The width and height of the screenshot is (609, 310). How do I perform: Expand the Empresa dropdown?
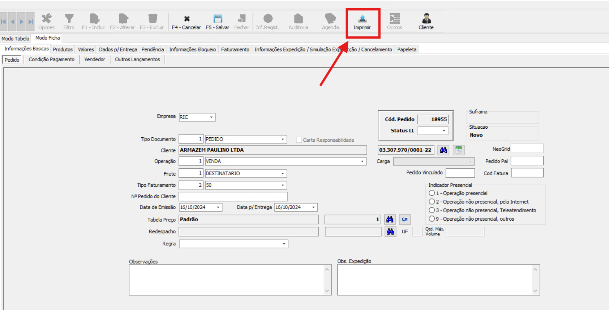click(x=211, y=117)
